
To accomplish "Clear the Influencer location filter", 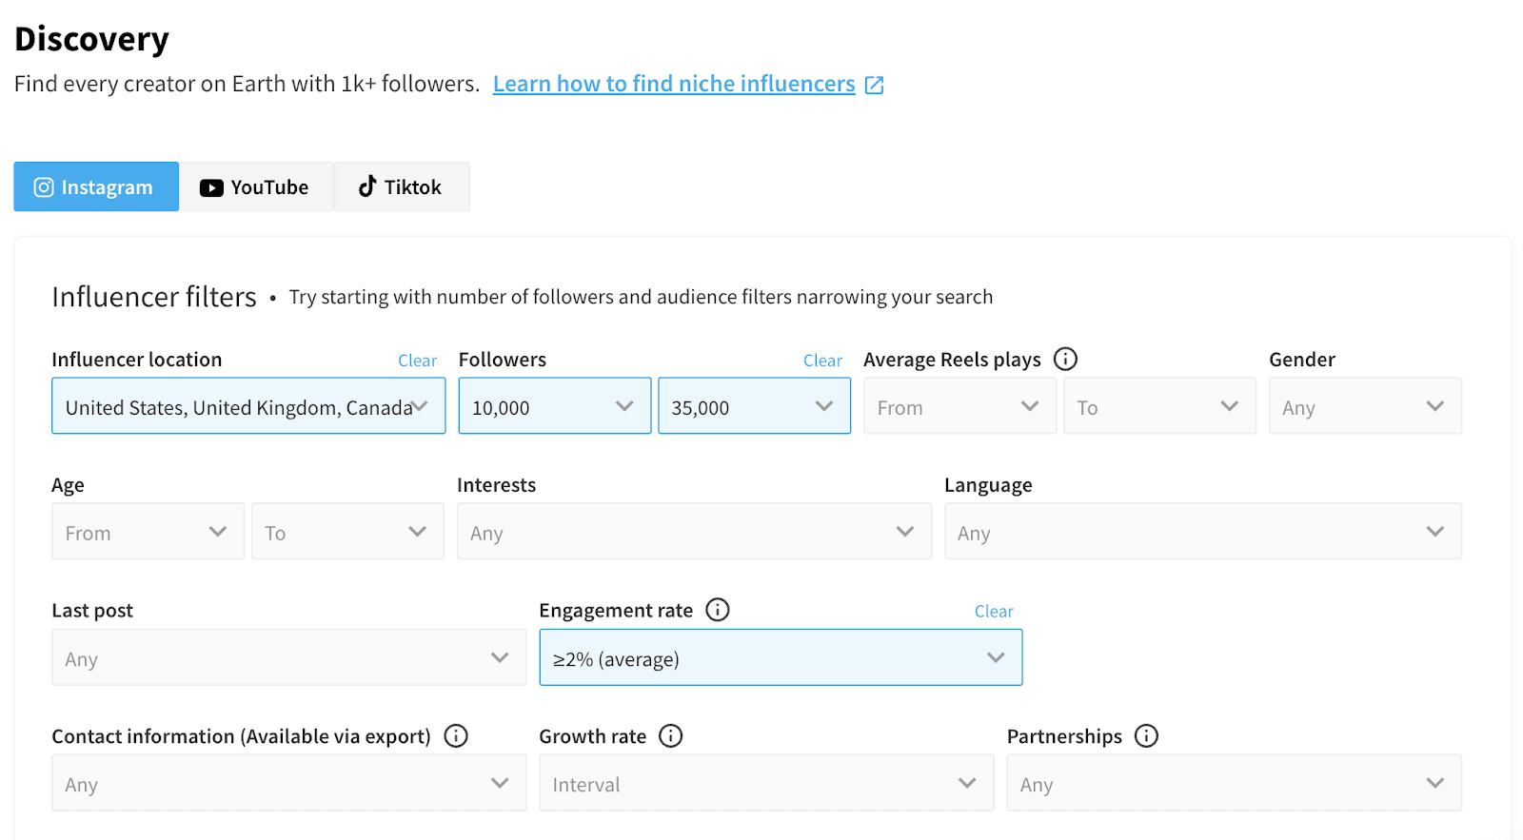I will pos(417,361).
